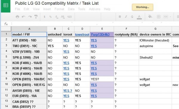Format as percent with % icon

click(50, 17)
